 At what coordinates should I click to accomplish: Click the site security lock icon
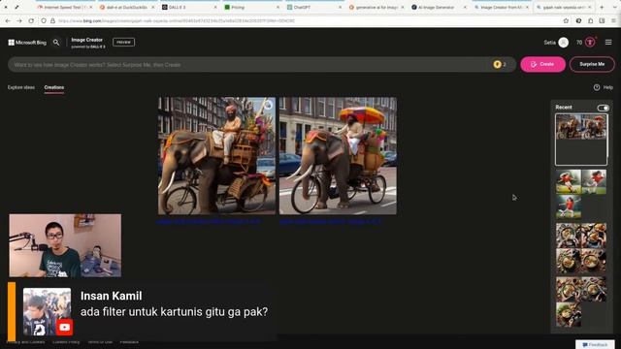(x=52, y=20)
